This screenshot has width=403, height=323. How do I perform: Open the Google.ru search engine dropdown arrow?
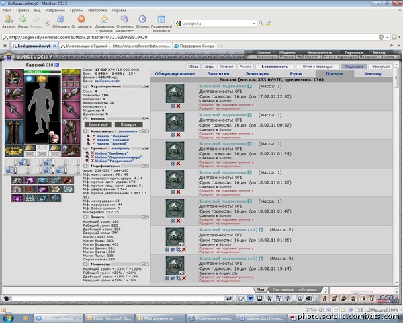pos(254,24)
